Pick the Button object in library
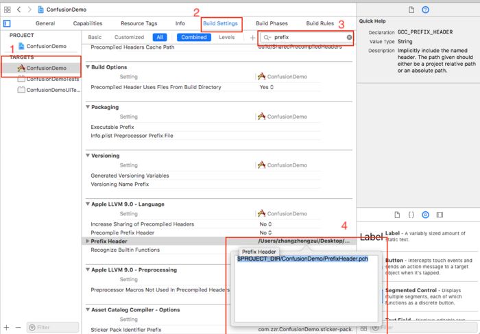 (x=429, y=266)
